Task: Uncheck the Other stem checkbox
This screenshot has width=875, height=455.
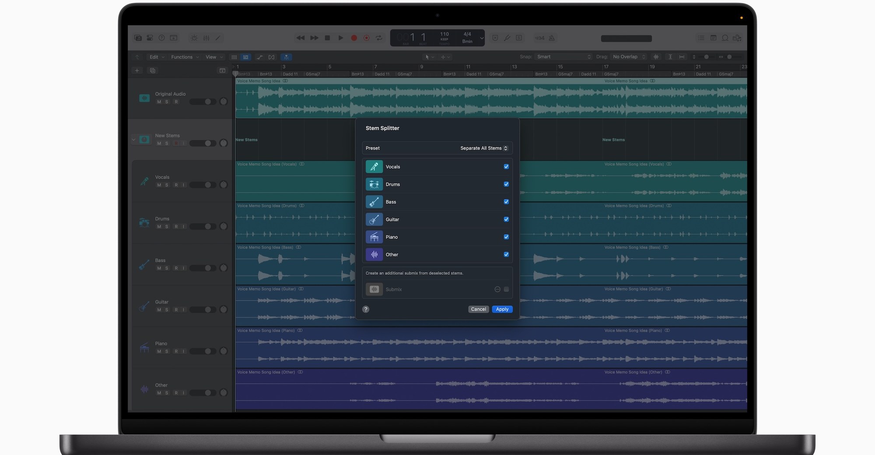Action: pos(506,254)
